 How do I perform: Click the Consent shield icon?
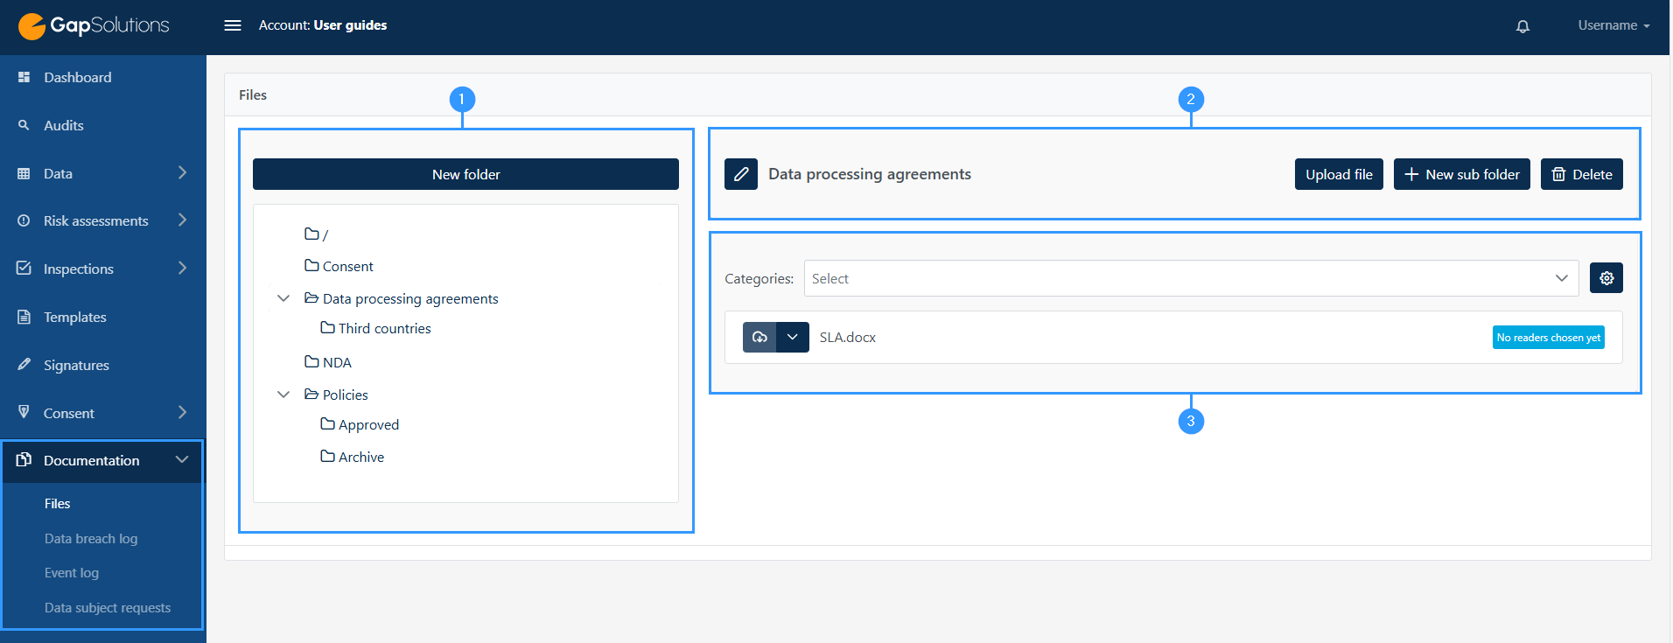tap(24, 411)
